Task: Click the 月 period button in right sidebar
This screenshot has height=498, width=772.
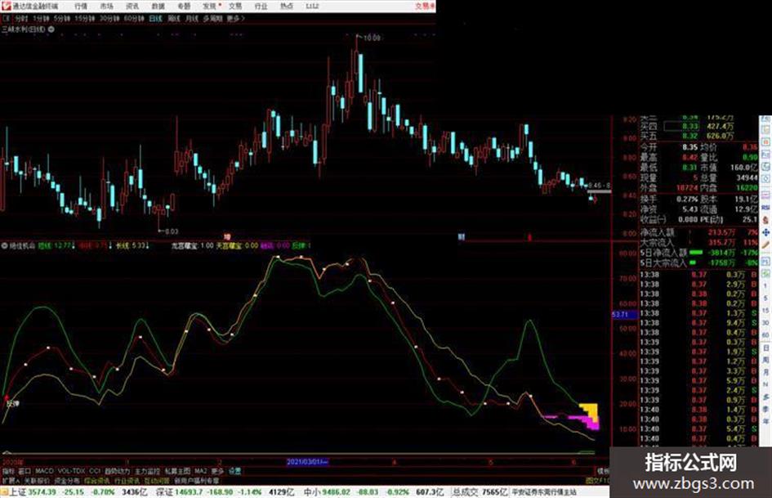Action: pos(765,372)
